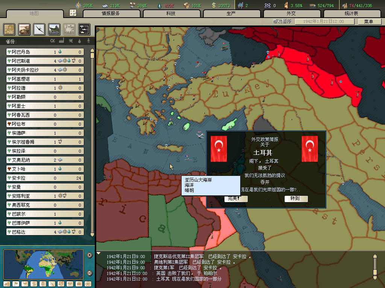Select the area map mode icon
This screenshot has height=288, width=385.
click(x=70, y=284)
